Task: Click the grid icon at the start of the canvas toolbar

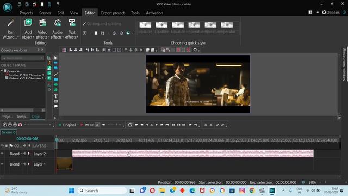Action: click(64, 50)
